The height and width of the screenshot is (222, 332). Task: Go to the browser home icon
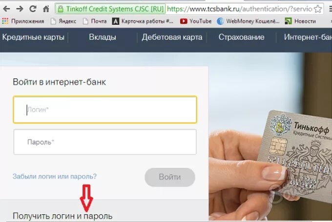[x=46, y=9]
